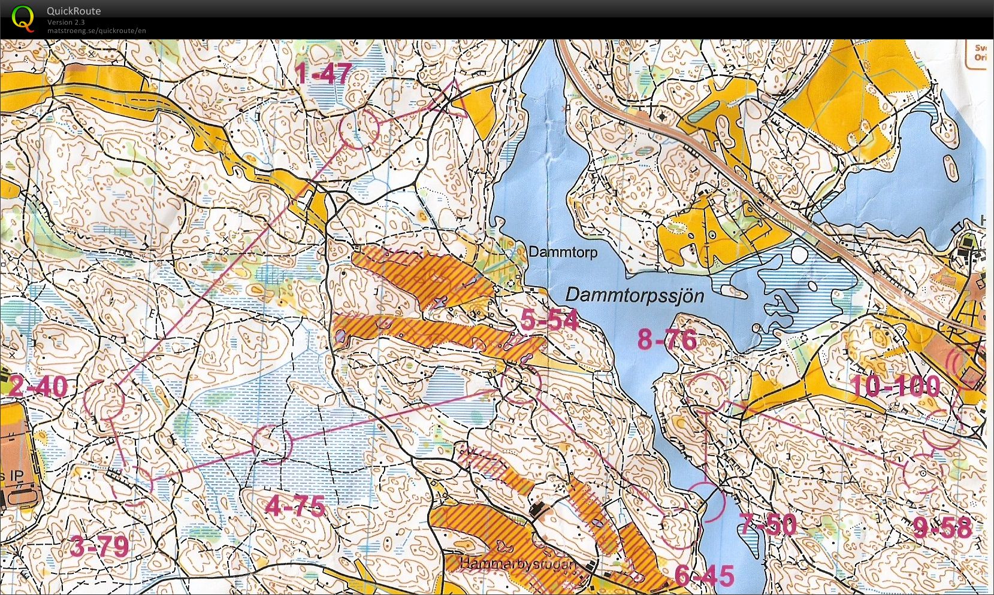Screen dimensions: 994x595
Task: Click the Dammtorpssjön lake label
Action: (635, 295)
